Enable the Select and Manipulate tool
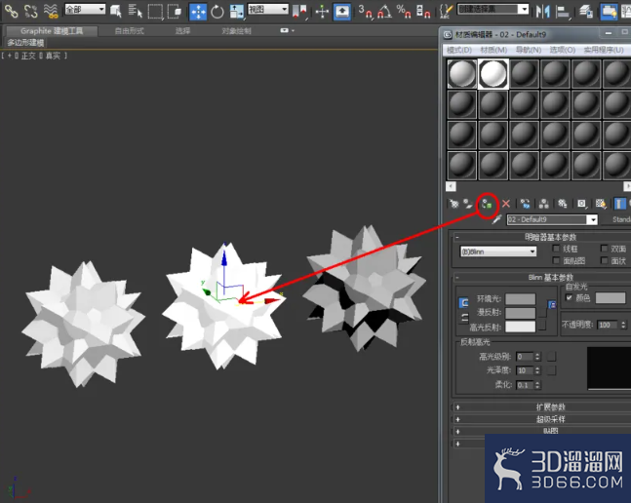The image size is (631, 503). pos(322,12)
